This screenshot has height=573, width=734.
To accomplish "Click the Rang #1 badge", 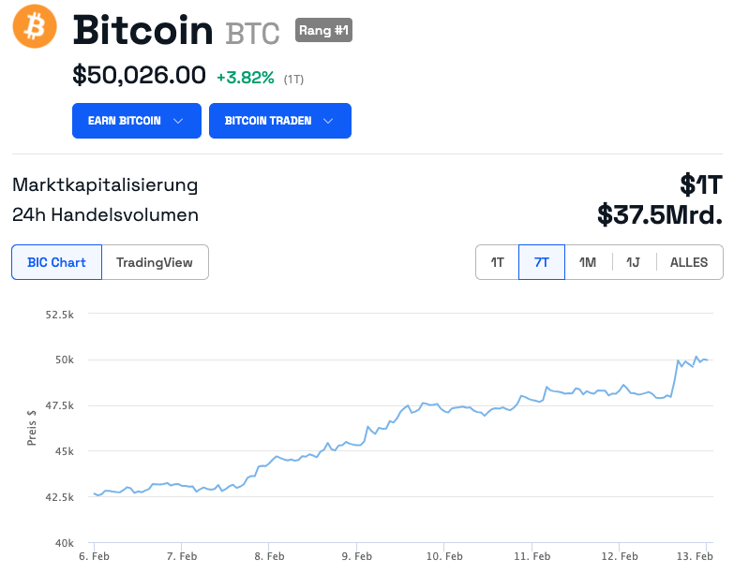I will (x=323, y=30).
